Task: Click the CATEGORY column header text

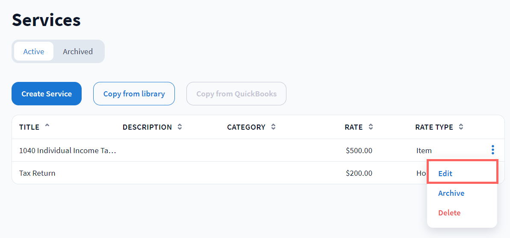Action: (246, 127)
